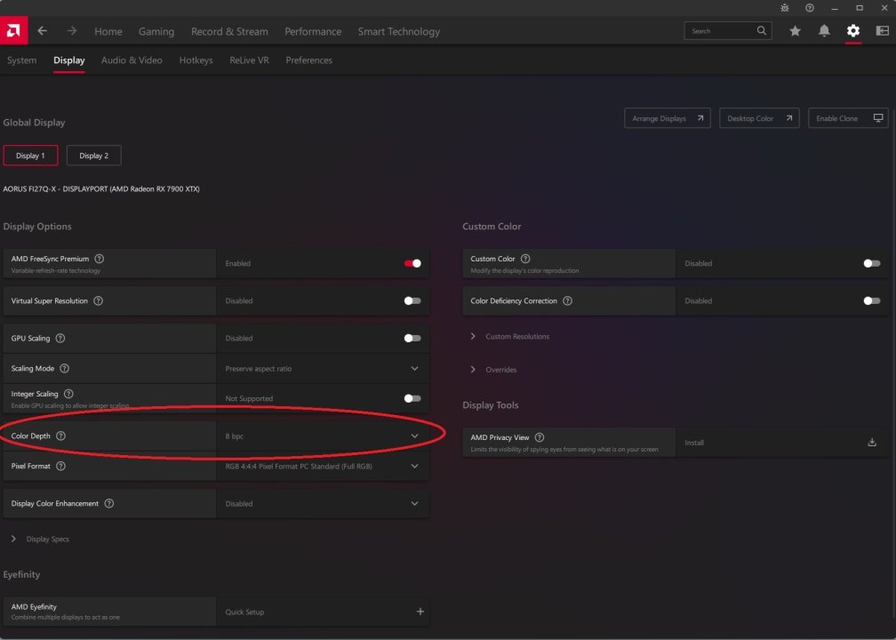This screenshot has height=640, width=896.
Task: Click the Arrange Displays button
Action: tap(667, 118)
